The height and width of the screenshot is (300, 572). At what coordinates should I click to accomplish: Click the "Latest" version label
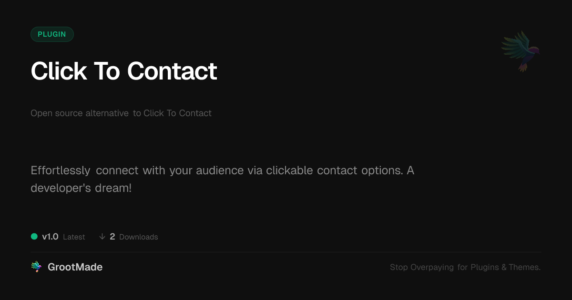(74, 237)
